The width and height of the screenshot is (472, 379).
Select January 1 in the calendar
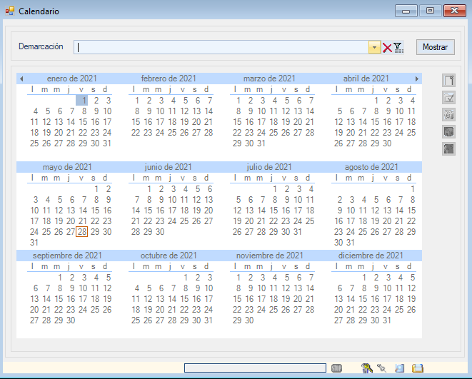click(83, 101)
